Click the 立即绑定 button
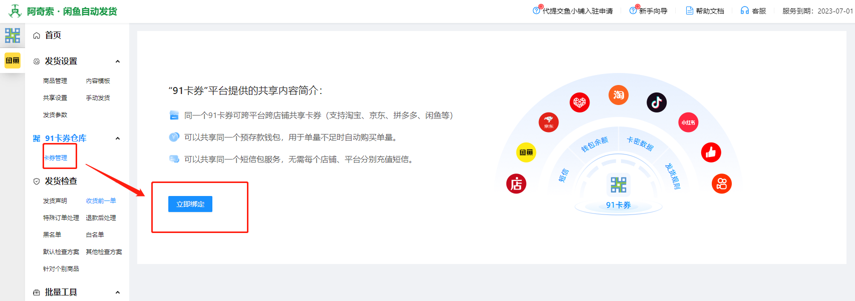The height and width of the screenshot is (301, 855). [190, 204]
